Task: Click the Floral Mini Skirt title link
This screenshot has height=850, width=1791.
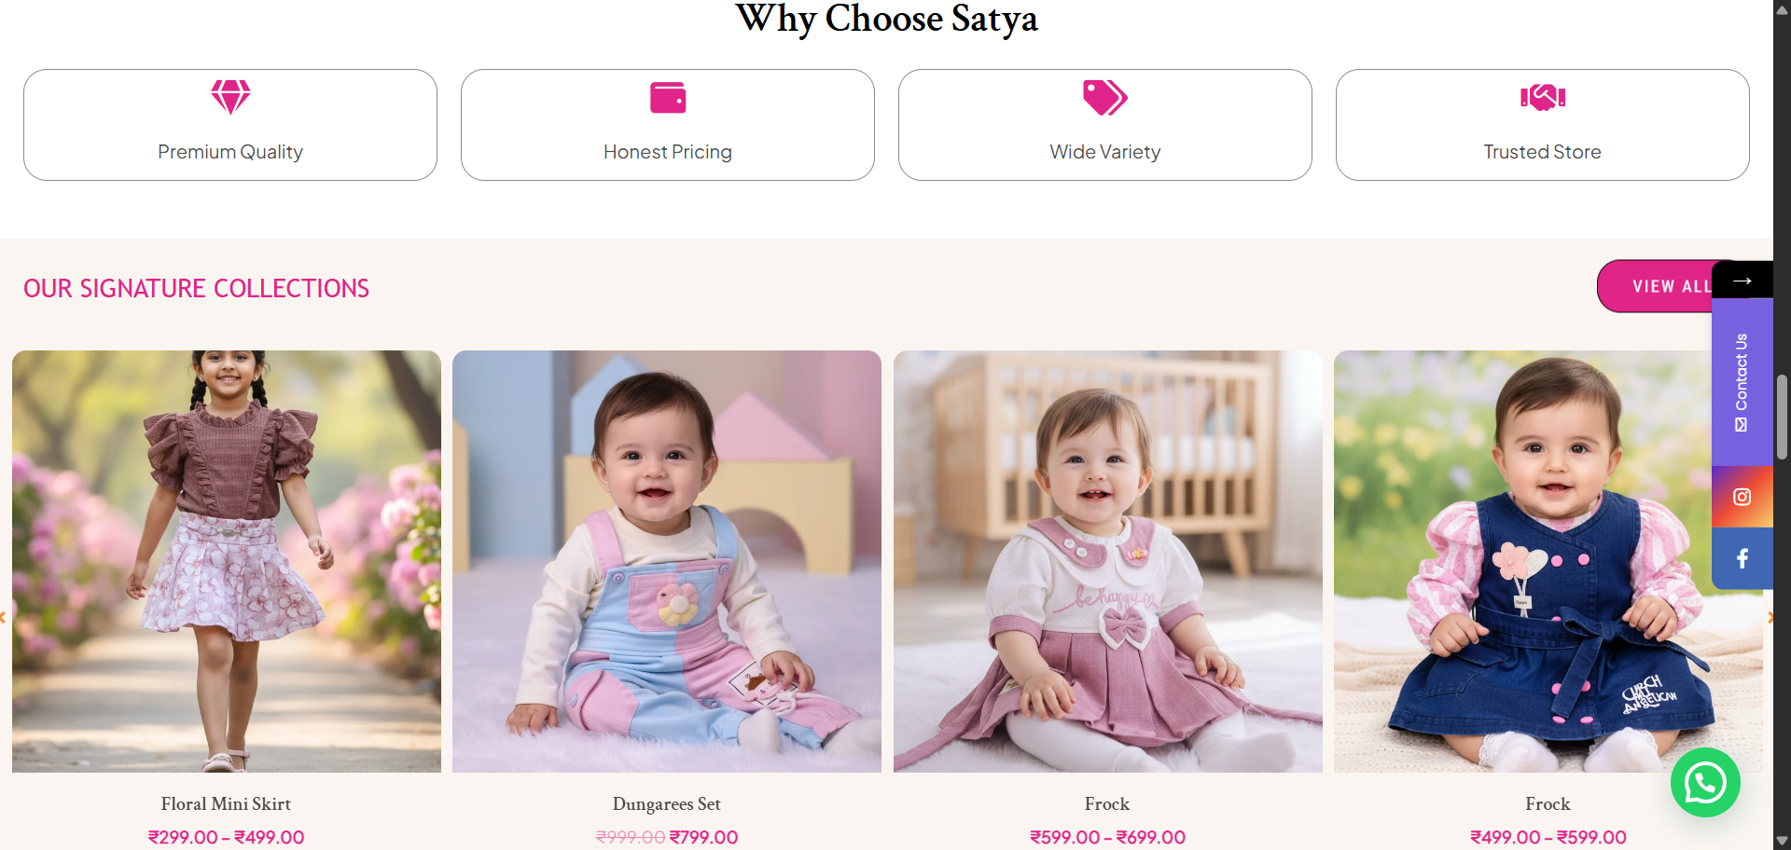Action: coord(226,803)
